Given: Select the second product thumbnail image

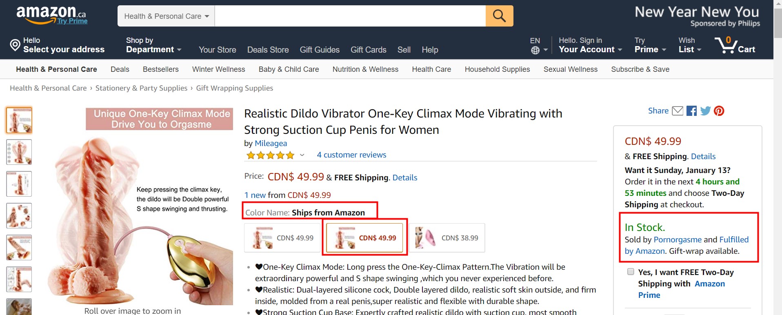Looking at the screenshot, I should click(x=19, y=152).
